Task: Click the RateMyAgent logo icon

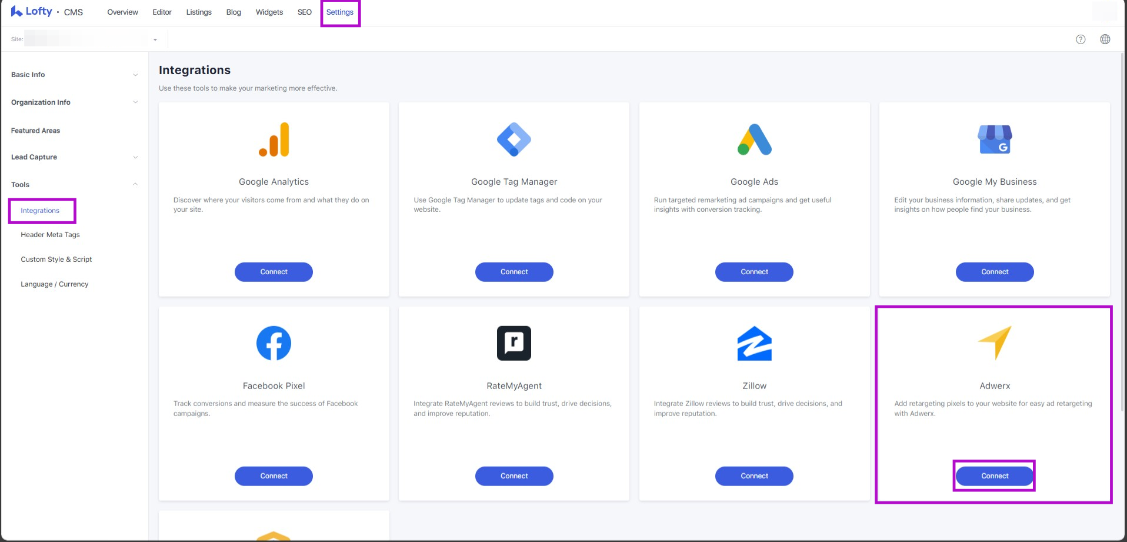Action: pos(514,343)
